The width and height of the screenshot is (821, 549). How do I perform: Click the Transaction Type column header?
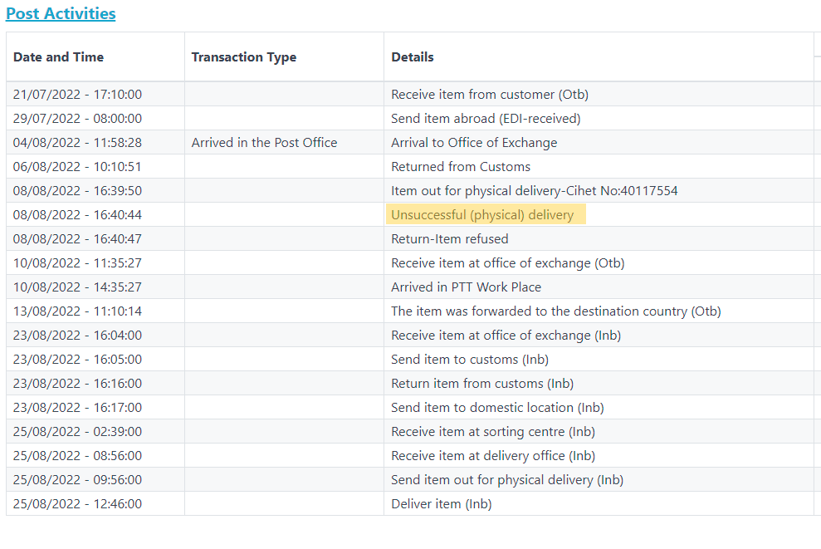pyautogui.click(x=243, y=57)
